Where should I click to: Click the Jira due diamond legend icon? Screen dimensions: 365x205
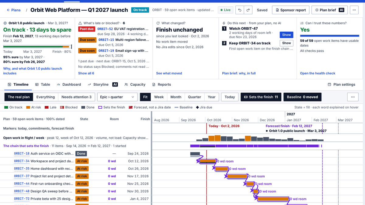pos(197,107)
